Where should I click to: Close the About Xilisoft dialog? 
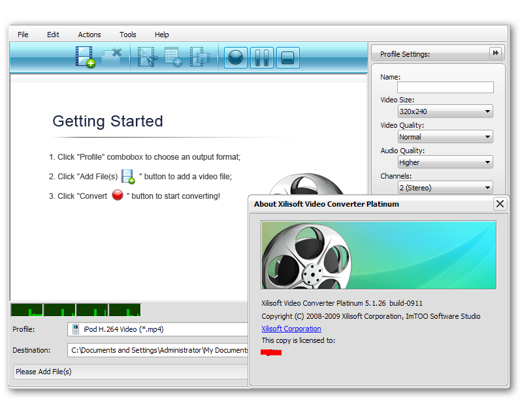point(500,203)
